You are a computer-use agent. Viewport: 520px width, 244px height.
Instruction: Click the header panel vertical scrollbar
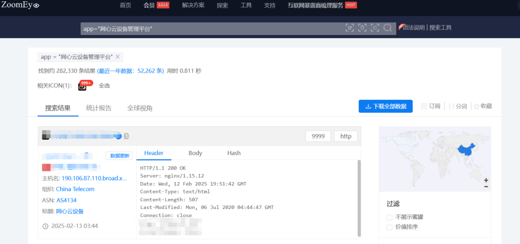tap(359, 198)
